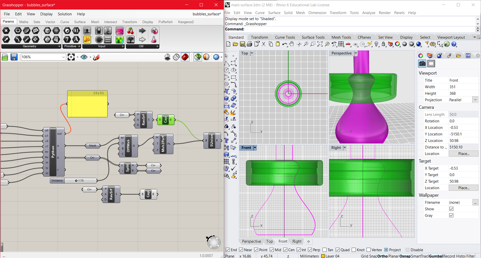Switch to the Surface Tools toolbar tab
The width and height of the screenshot is (481, 258).
[313, 37]
